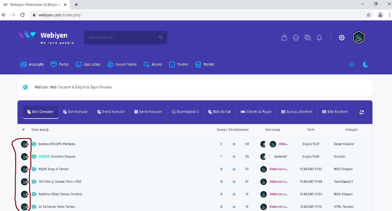Open Forum Takımı in navigation
The image size is (392, 211).
point(122,64)
